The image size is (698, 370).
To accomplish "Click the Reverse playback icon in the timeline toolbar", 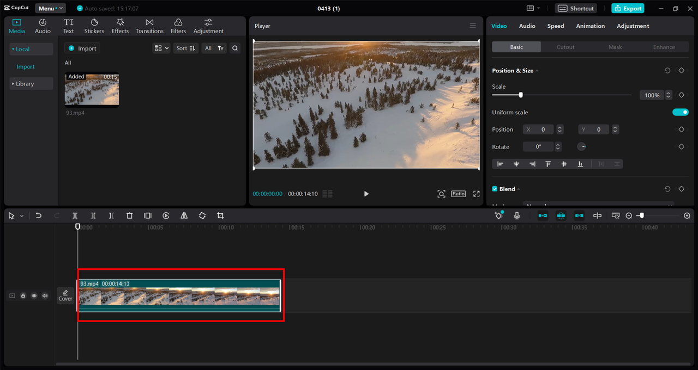I will [x=166, y=215].
